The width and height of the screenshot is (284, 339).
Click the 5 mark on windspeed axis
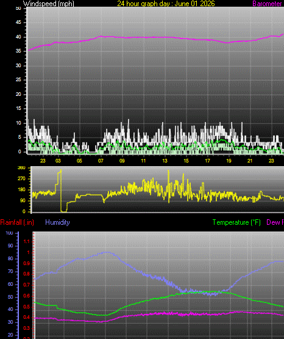click(x=20, y=137)
